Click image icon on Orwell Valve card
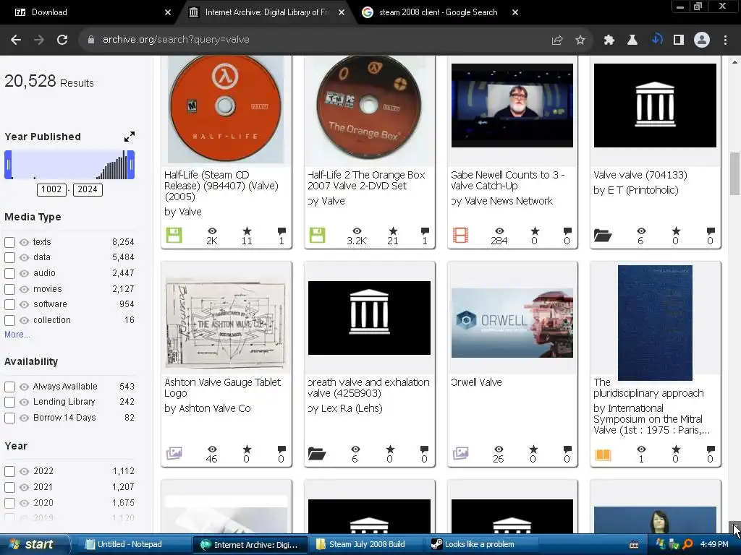The width and height of the screenshot is (741, 555). tap(460, 453)
